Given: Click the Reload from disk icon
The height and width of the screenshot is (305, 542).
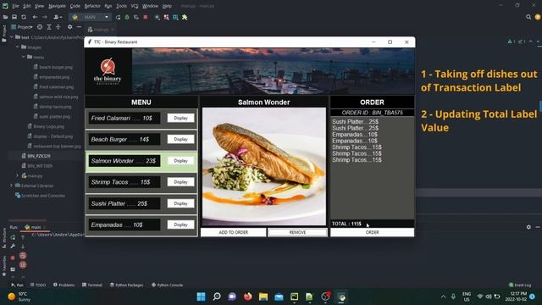Looking at the screenshot, I should click(24, 17).
